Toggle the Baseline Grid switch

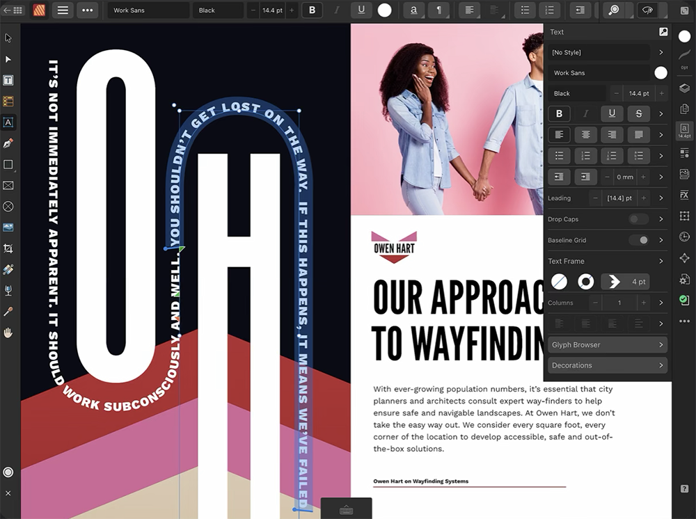point(639,240)
